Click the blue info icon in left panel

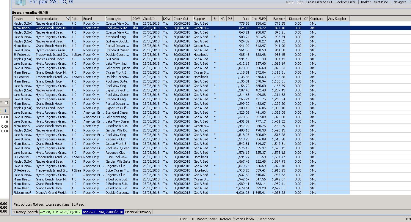click(x=5, y=110)
